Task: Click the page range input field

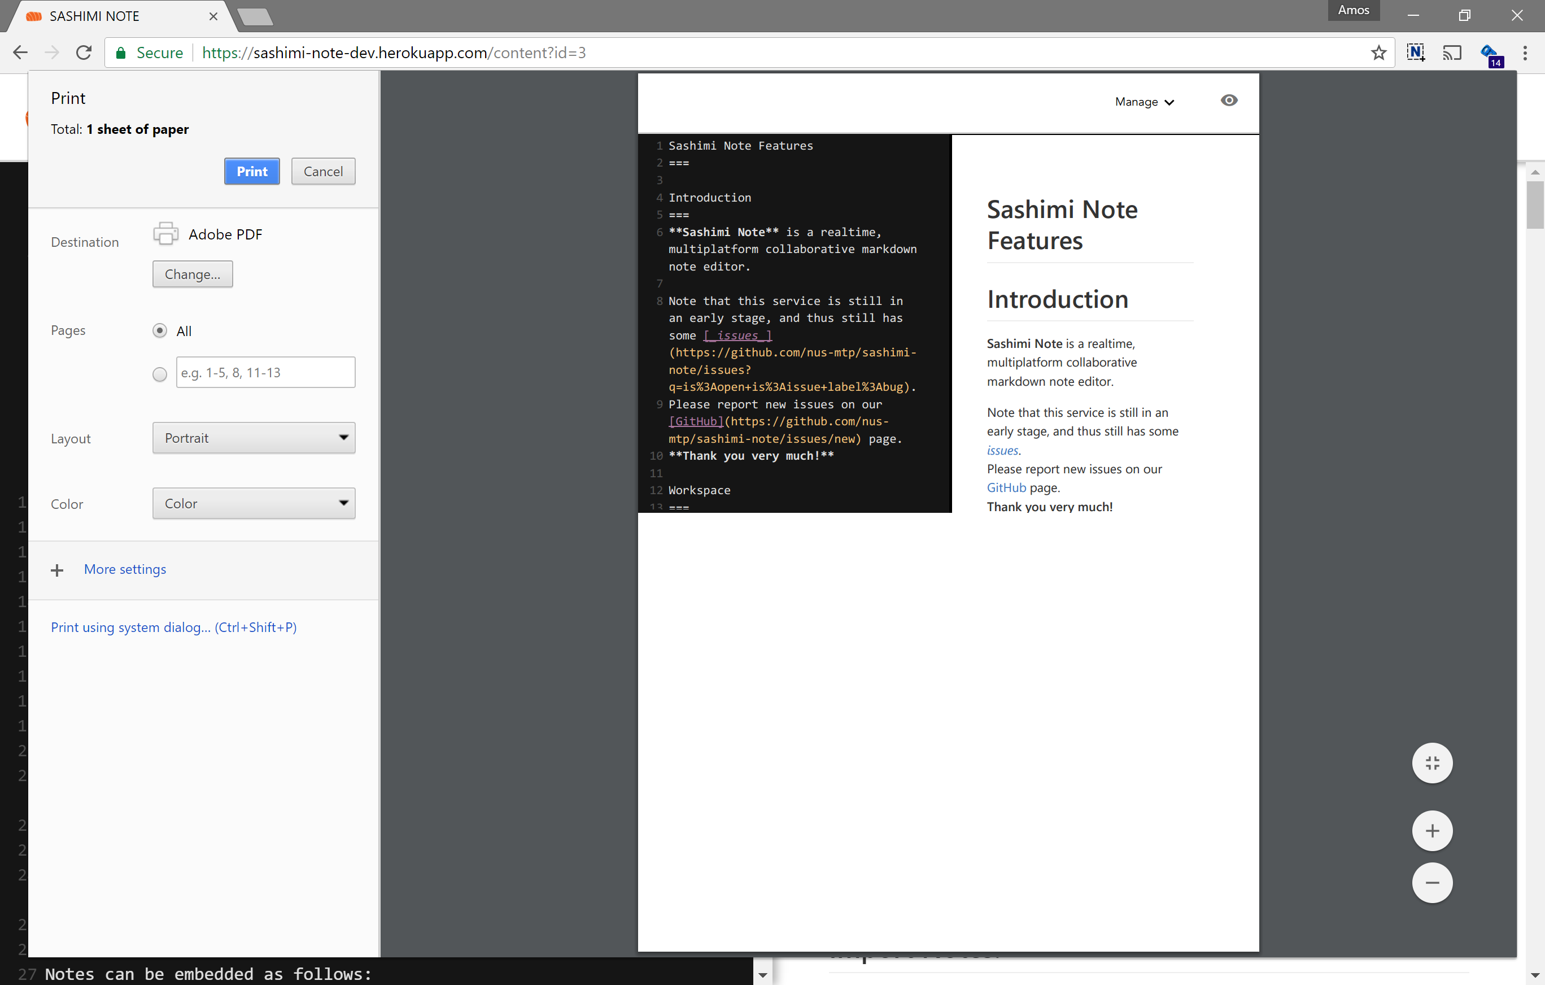Action: coord(265,373)
